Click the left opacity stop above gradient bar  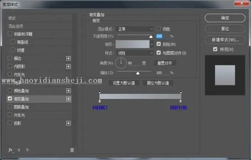[100, 92]
